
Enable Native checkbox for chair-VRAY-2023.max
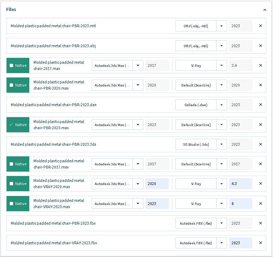11,204
